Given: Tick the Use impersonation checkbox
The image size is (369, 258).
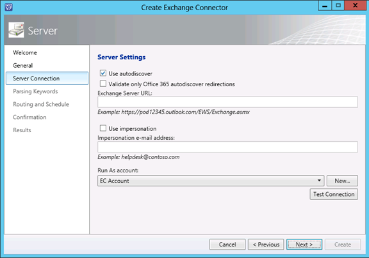Looking at the screenshot, I should click(x=103, y=128).
